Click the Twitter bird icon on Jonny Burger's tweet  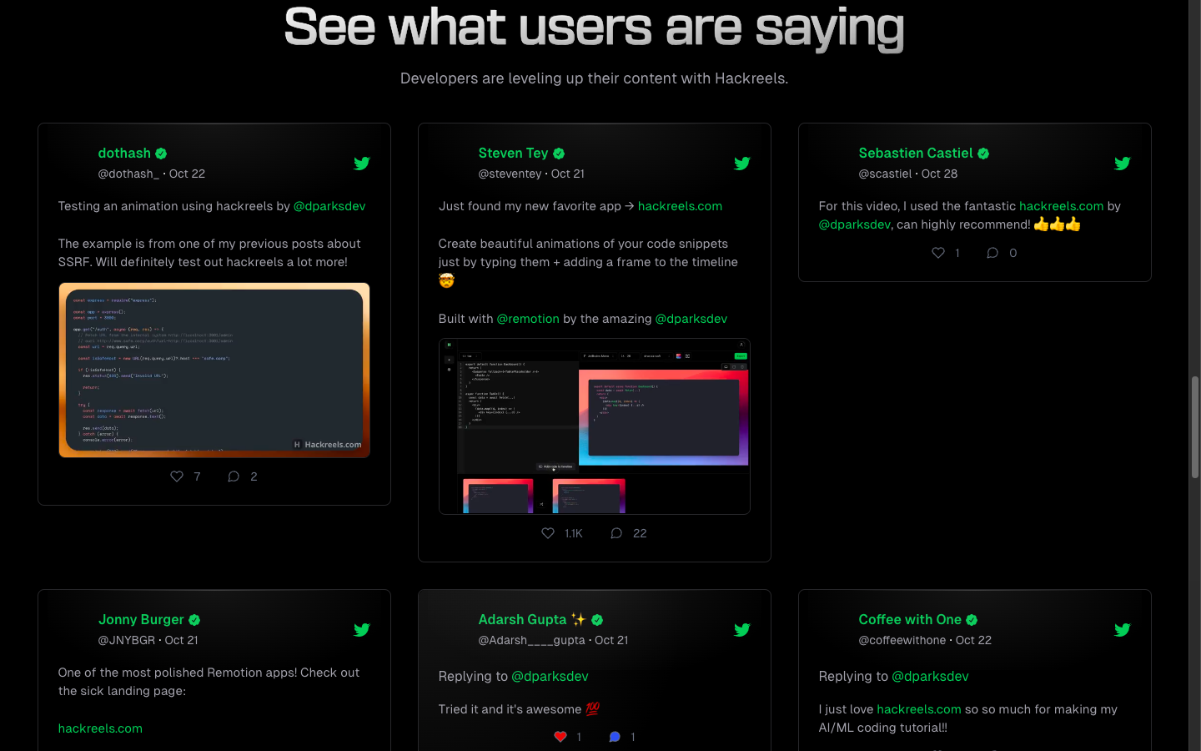tap(361, 630)
